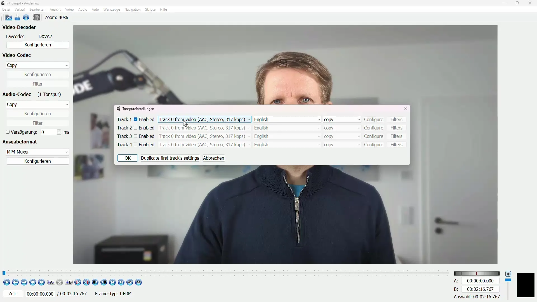Click Abbrechen to cancel track settings
Viewport: 537px width, 302px height.
[214, 158]
